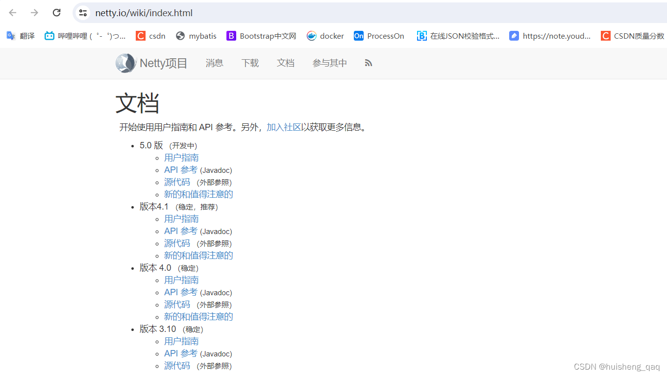667x376 pixels.
Task: Open 源代码 under 版本 4.0
Action: (177, 305)
